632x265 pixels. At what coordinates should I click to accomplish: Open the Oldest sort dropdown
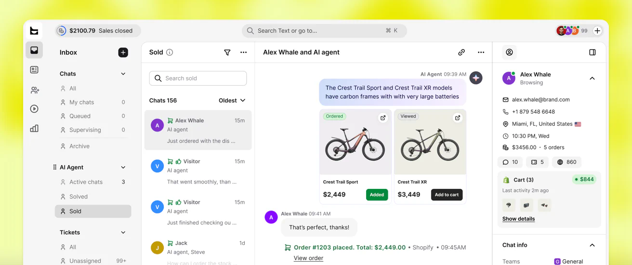[232, 101]
